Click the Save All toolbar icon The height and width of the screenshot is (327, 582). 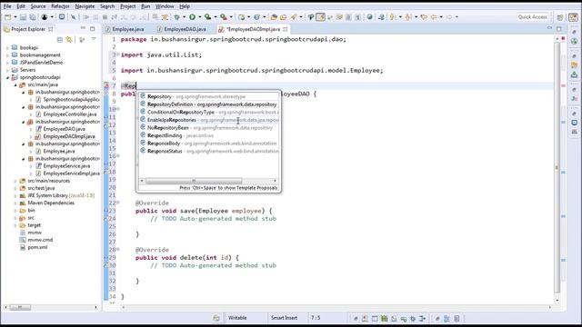(x=33, y=17)
